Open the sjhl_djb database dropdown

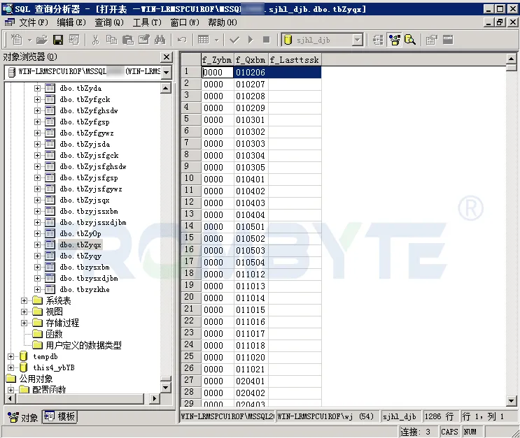(x=357, y=40)
